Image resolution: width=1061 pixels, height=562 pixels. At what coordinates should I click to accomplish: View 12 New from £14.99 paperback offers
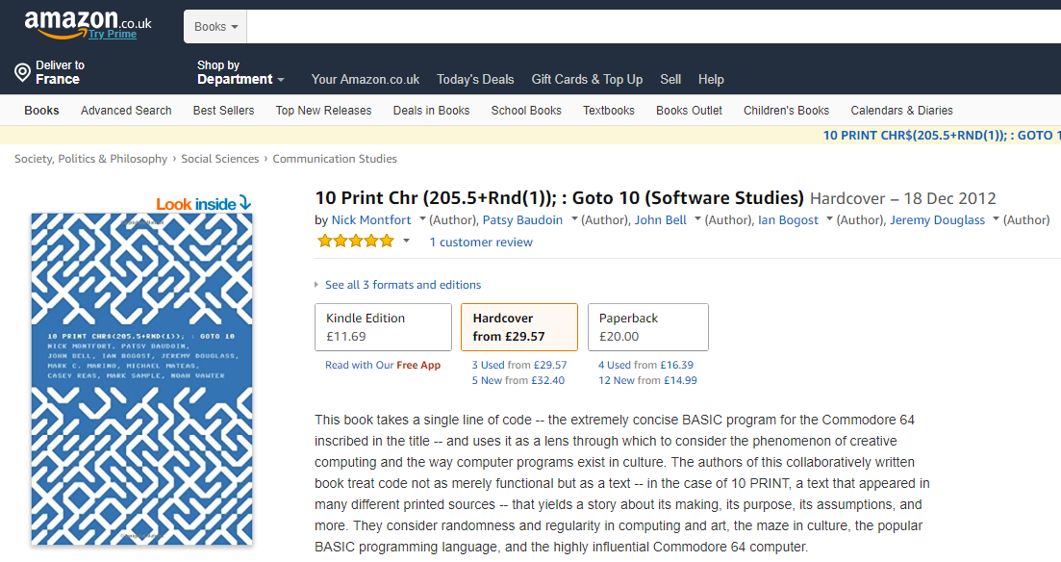tap(647, 380)
